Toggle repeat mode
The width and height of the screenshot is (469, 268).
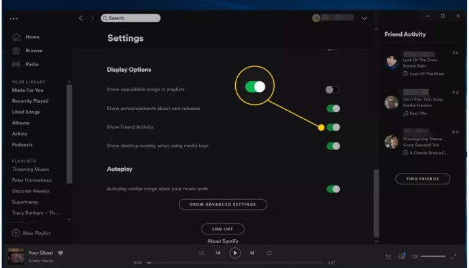[x=269, y=253]
